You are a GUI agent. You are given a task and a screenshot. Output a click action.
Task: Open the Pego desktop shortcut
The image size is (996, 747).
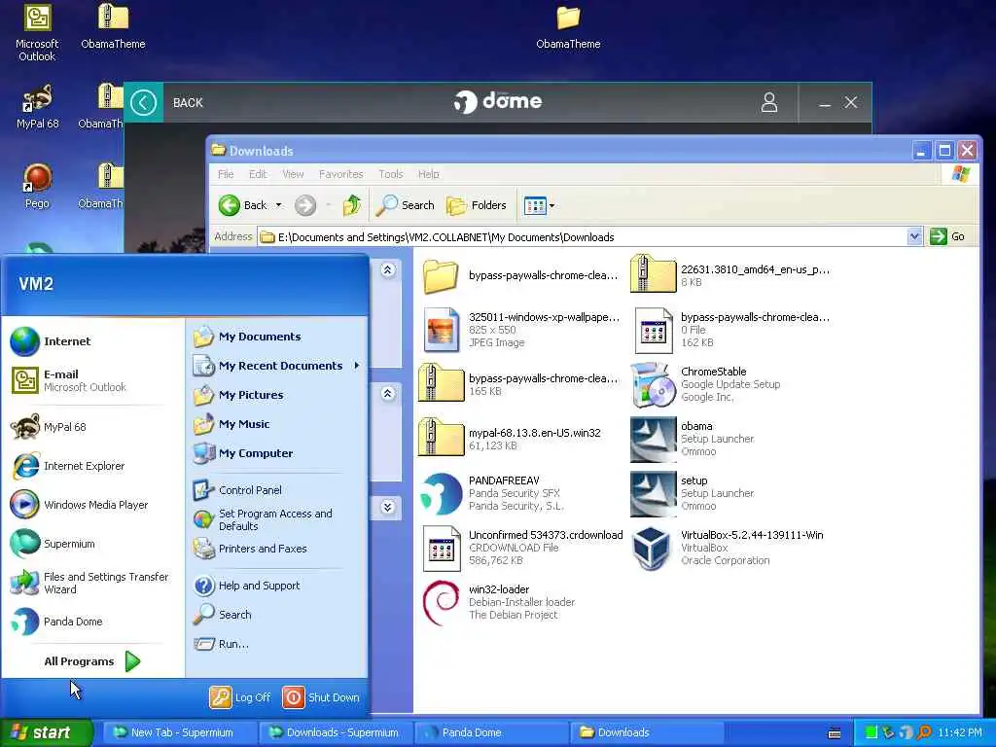pos(37,186)
